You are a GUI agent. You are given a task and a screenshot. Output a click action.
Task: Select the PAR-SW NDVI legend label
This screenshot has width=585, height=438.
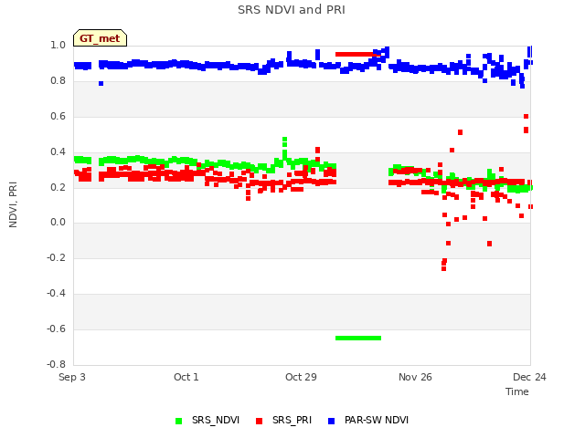point(377,420)
